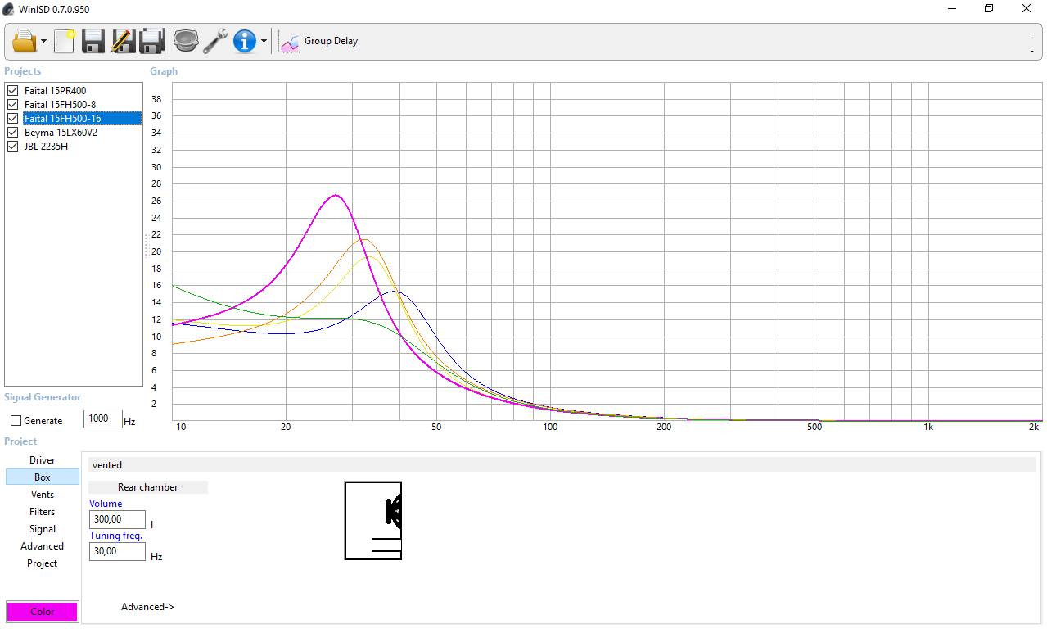
Task: Click the WinISD title bar app icon
Action: [9, 9]
